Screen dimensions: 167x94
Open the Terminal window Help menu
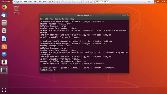coord(72,19)
